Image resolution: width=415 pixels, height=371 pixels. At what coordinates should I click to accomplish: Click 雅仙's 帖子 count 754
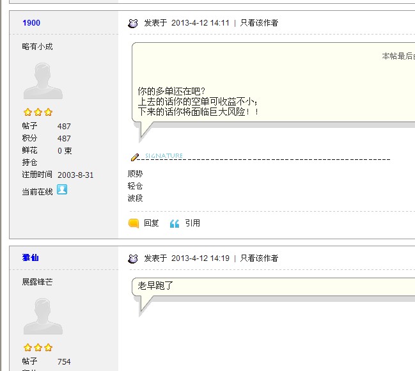[x=64, y=362]
